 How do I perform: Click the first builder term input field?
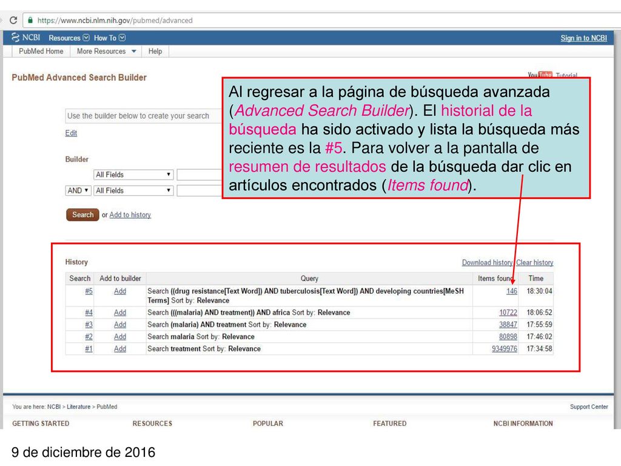click(x=199, y=175)
